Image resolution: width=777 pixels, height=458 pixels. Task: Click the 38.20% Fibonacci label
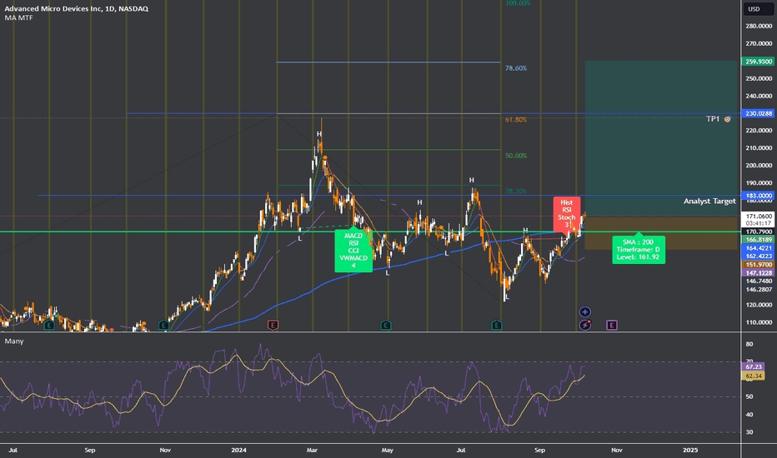tap(516, 192)
